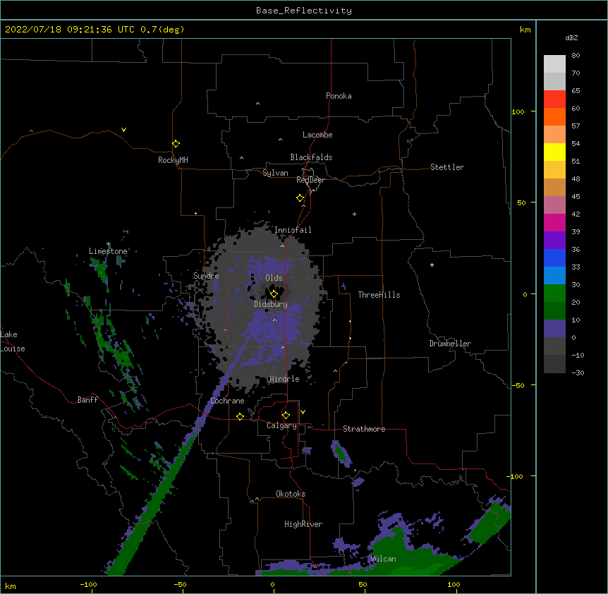This screenshot has height=594, width=608.
Task: Click the Innisfail town label
Action: pyautogui.click(x=293, y=230)
